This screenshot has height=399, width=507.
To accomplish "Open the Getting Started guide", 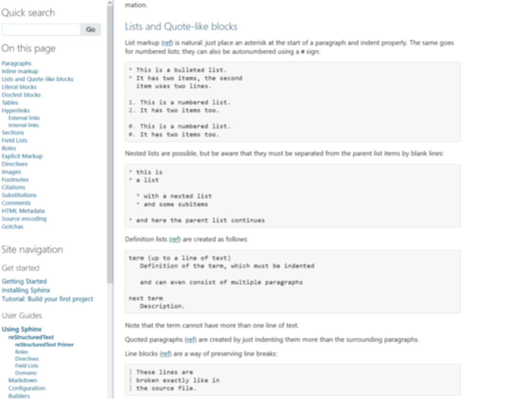I will (24, 281).
